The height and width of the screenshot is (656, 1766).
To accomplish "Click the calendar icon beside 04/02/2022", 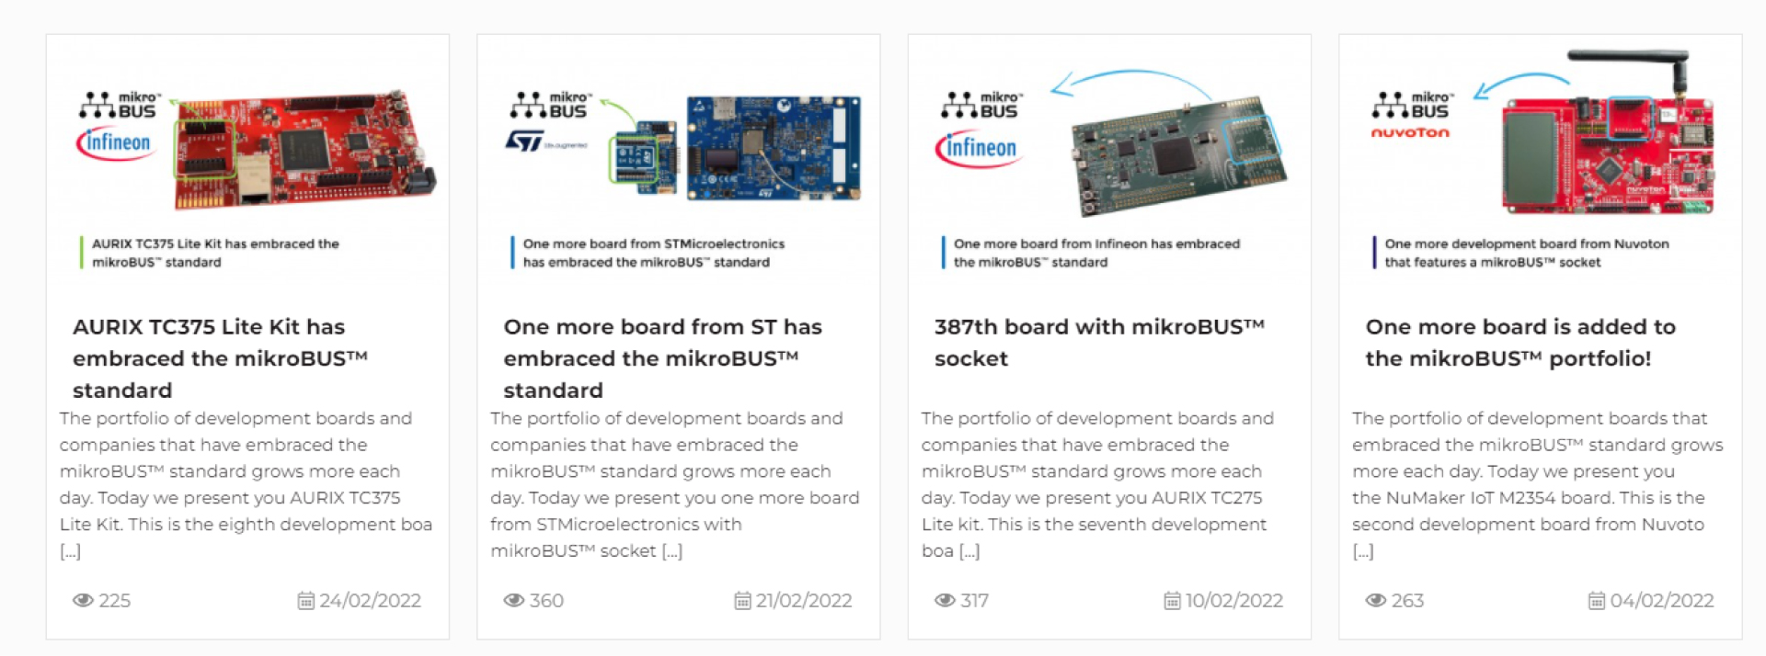I will (1598, 601).
